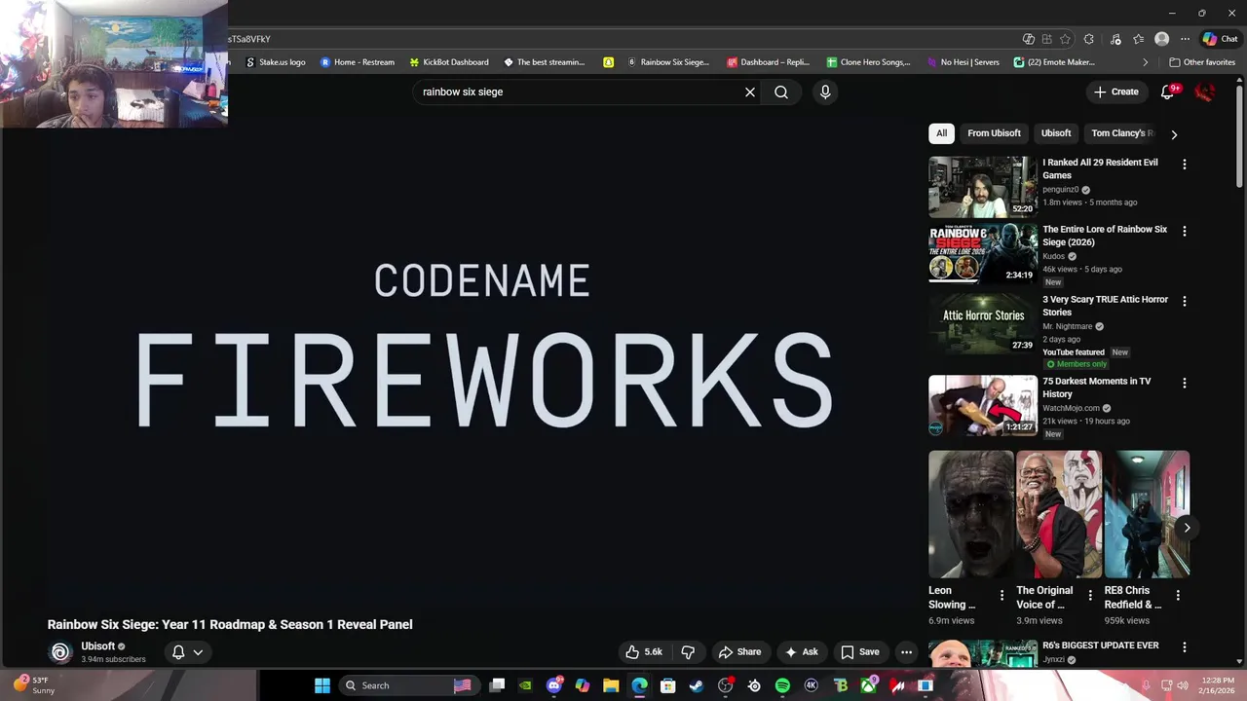1247x701 pixels.
Task: Open the Home - Restream bookmark
Action: pos(358,62)
